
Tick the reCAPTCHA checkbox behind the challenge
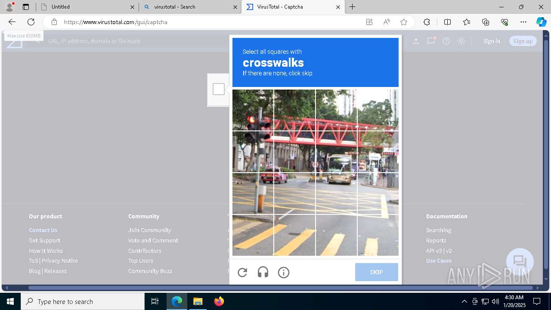219,89
